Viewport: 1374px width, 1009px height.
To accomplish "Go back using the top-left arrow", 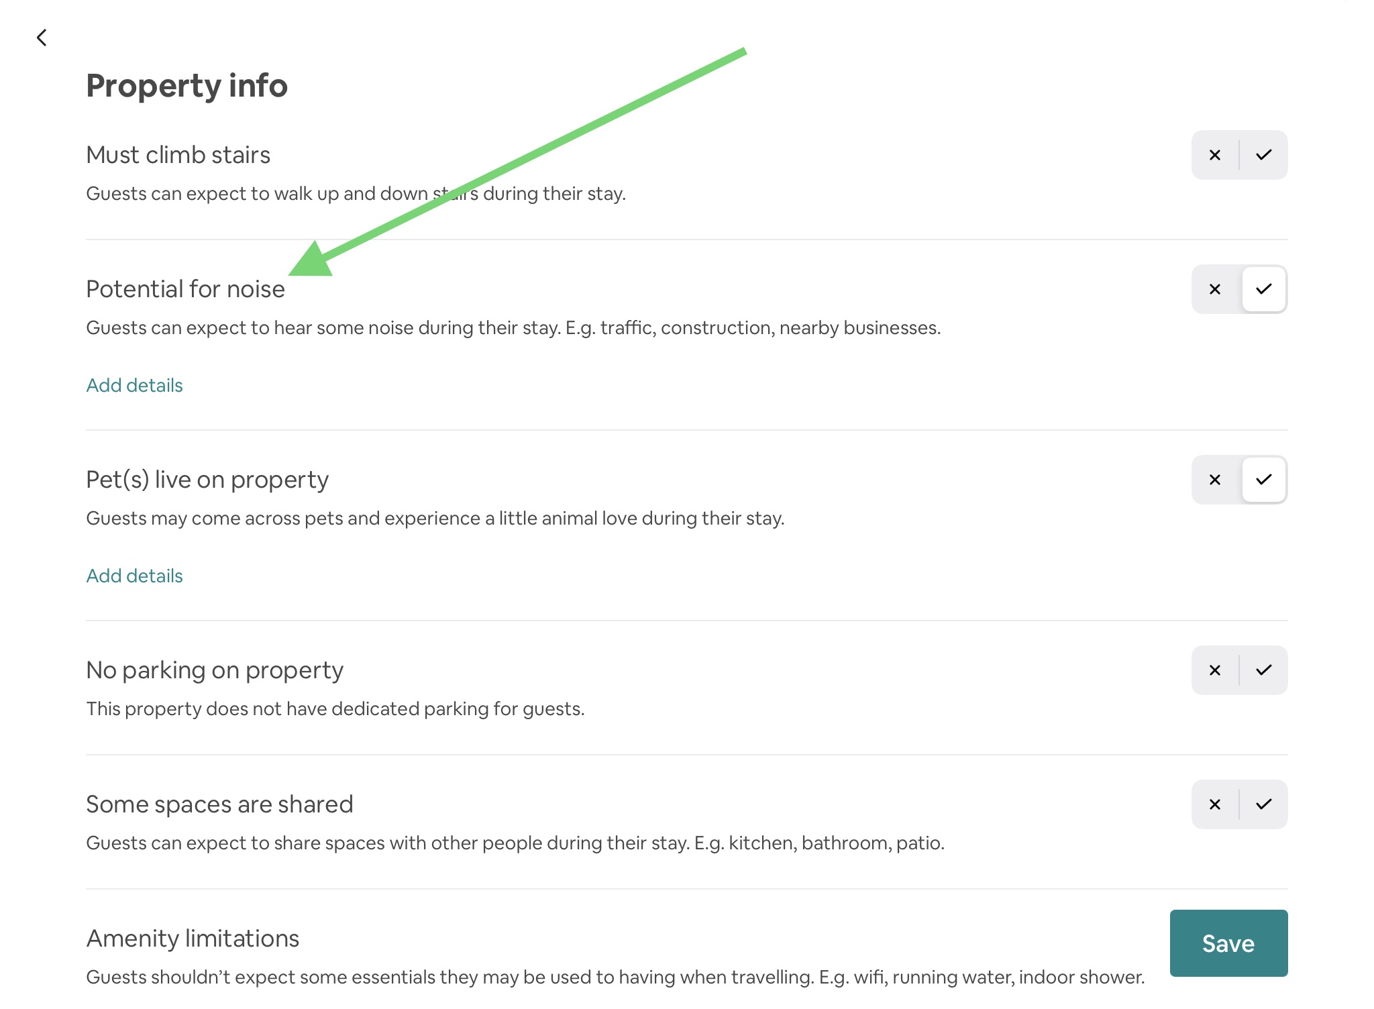I will tap(42, 38).
